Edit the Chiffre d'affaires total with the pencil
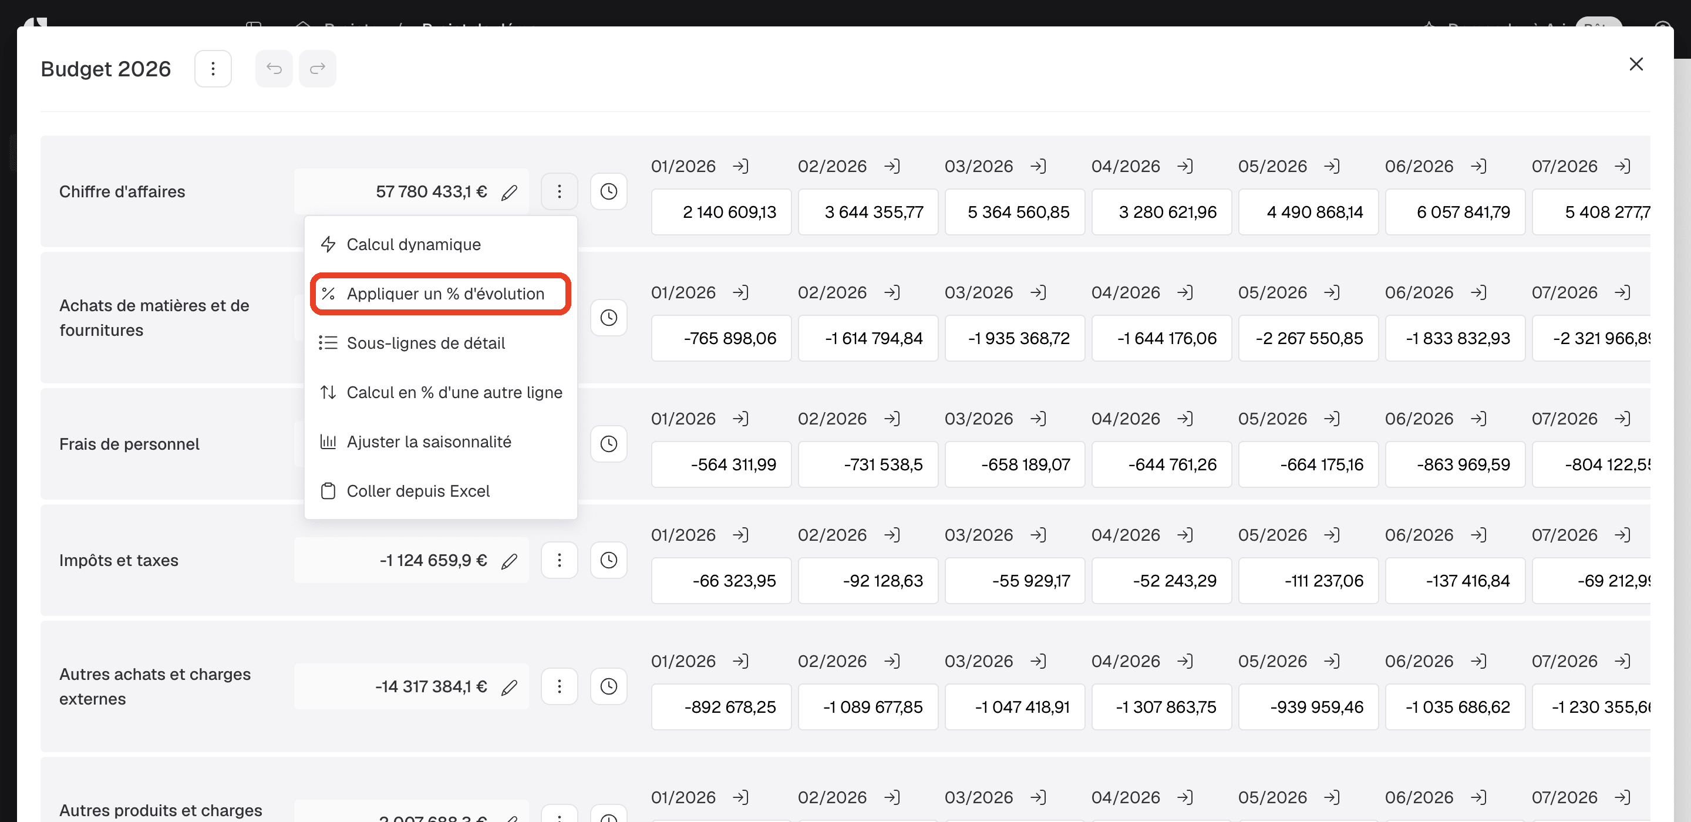The image size is (1691, 822). tap(510, 193)
